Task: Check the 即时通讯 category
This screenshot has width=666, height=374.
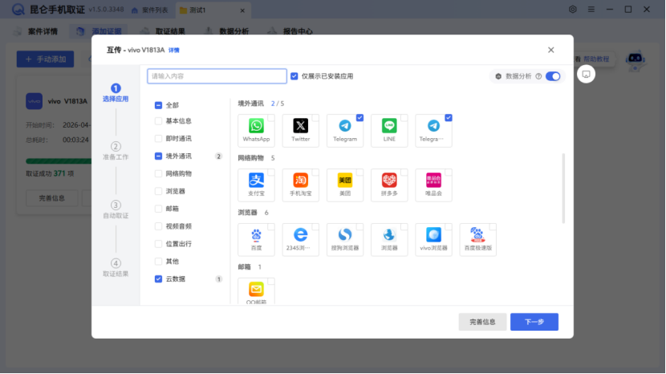Action: pyautogui.click(x=158, y=139)
